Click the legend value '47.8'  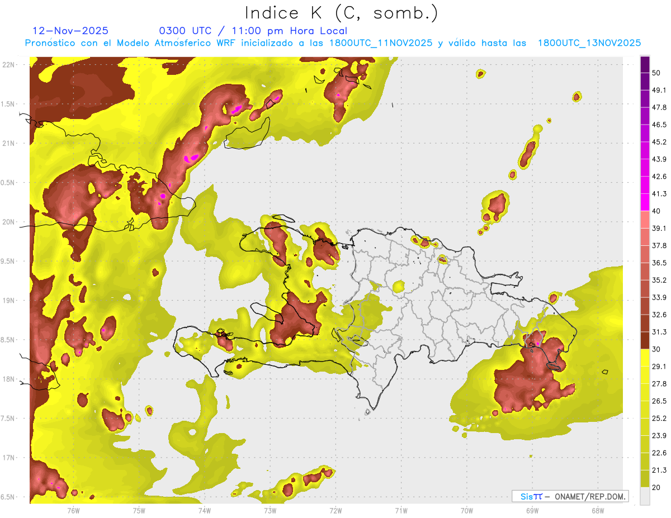pos(659,107)
